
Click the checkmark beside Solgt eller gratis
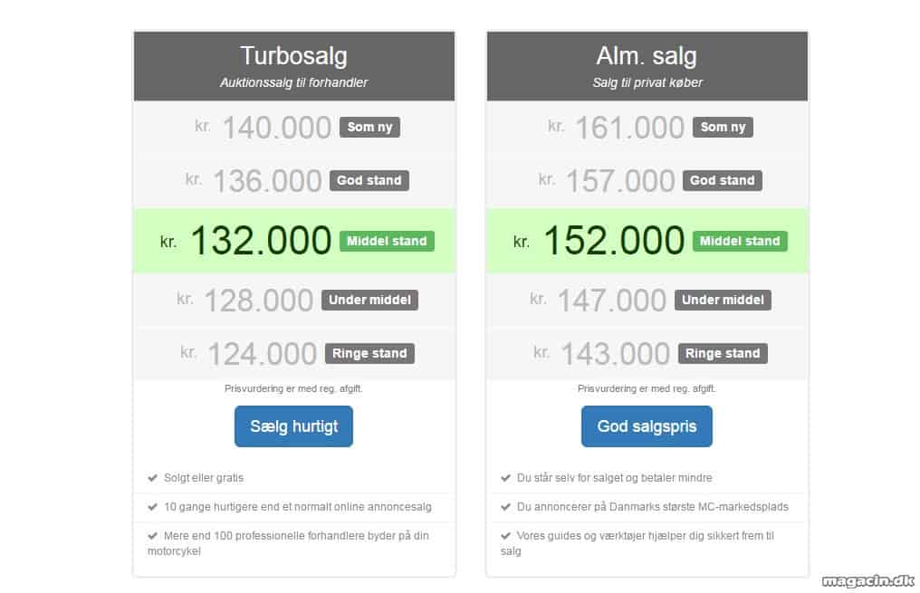[152, 478]
